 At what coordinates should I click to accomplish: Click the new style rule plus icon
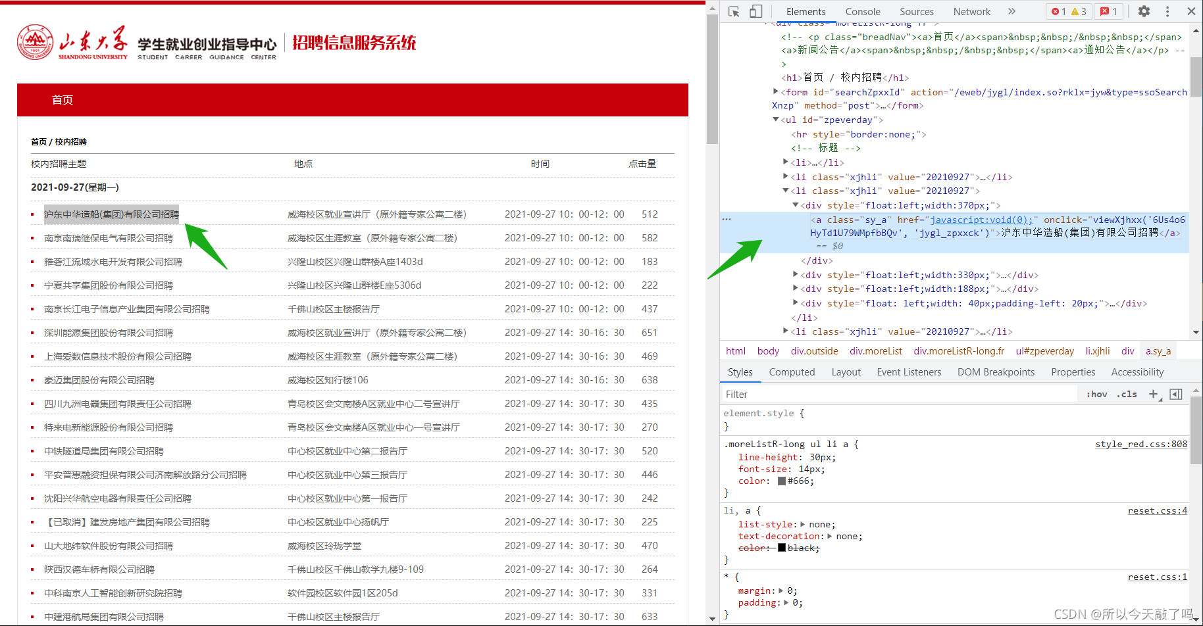1154,394
